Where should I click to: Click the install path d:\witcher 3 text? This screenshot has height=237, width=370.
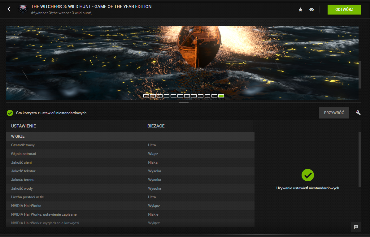point(61,13)
